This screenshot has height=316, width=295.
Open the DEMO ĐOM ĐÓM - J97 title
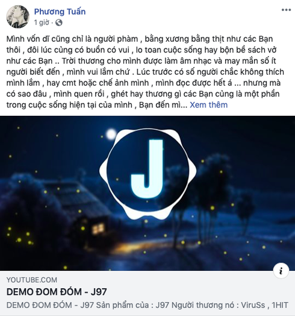coord(57,292)
